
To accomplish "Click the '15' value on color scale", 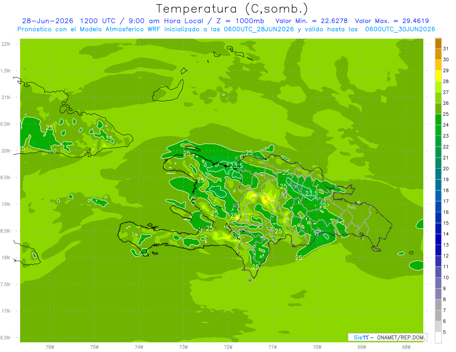I will coord(446,223).
